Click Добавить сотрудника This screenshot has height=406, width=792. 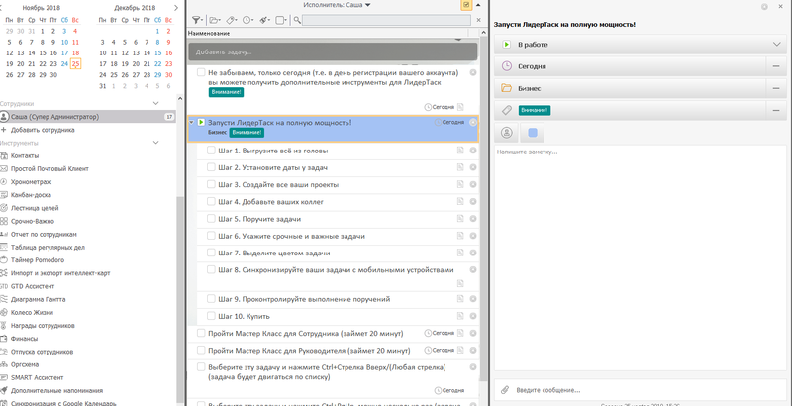pos(43,130)
